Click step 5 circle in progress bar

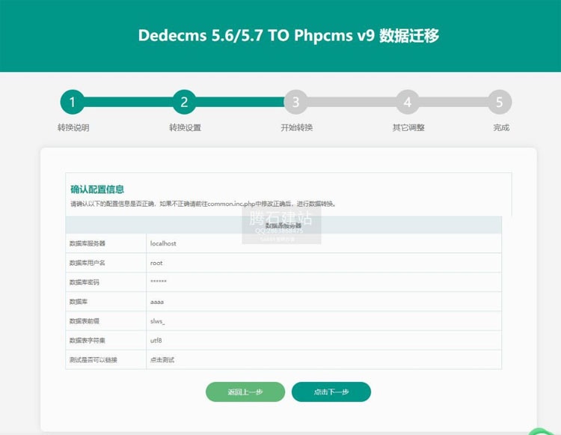click(500, 102)
